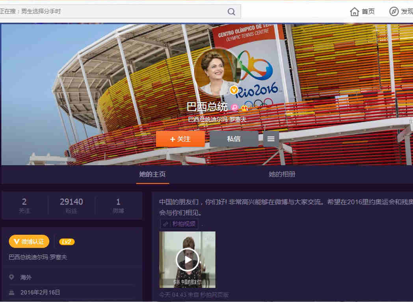Screen dimensions: 413x302
Task: Switch to the 她的主页 tab
Action: coord(153,174)
